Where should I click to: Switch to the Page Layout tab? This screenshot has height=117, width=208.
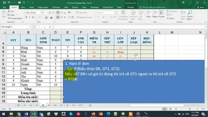point(43,7)
